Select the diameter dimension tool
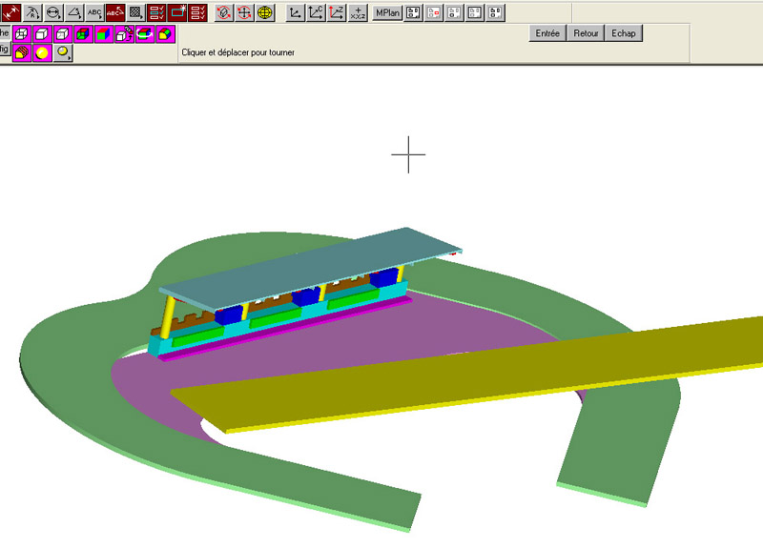 pos(54,13)
